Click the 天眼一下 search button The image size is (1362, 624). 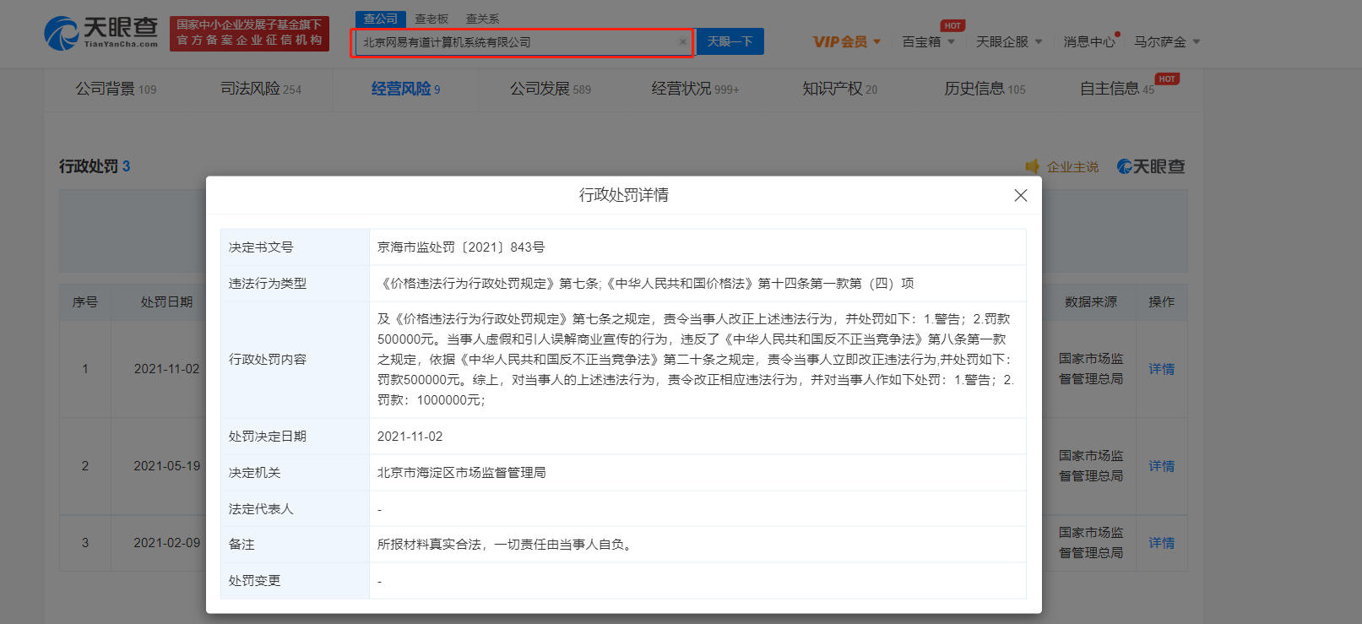(x=730, y=41)
